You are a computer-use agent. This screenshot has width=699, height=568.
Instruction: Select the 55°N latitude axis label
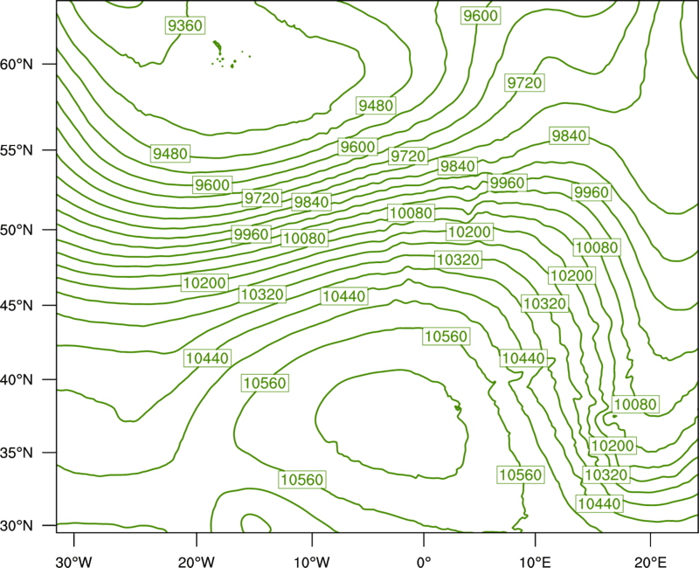pos(17,150)
